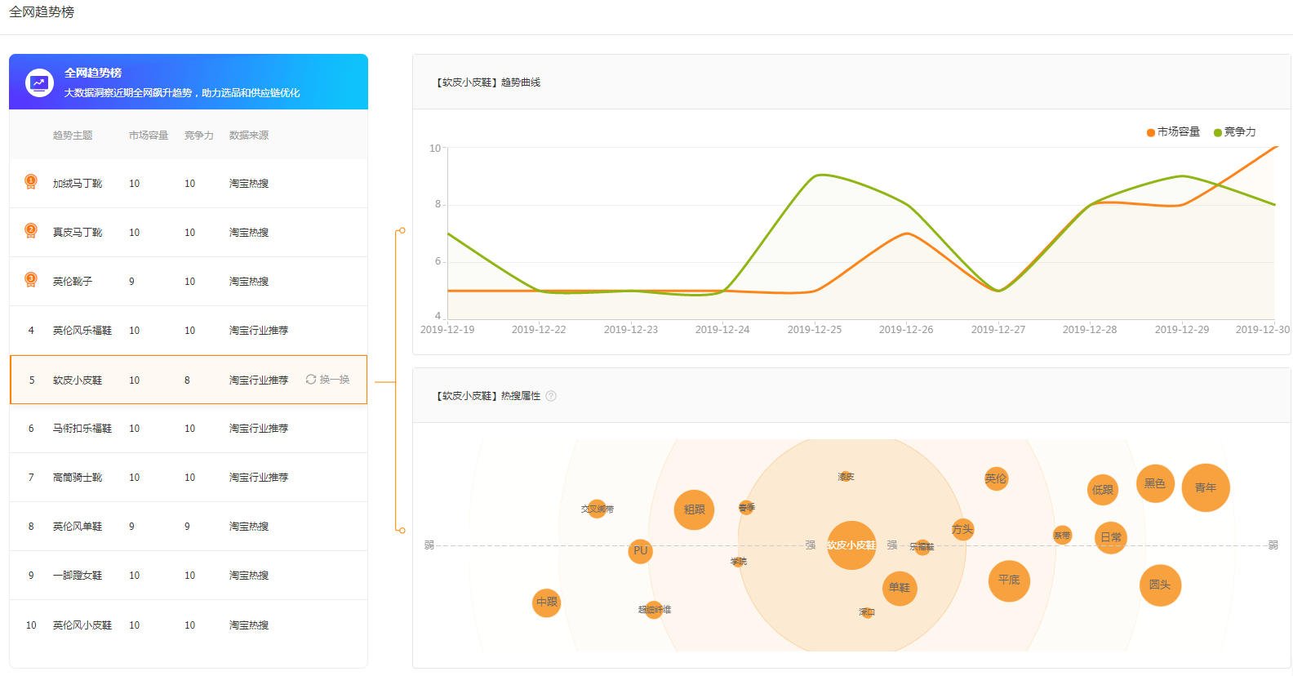Screen dimensions: 1293x676
Task: Click the 青年 attribute bubble
Action: [x=1206, y=487]
